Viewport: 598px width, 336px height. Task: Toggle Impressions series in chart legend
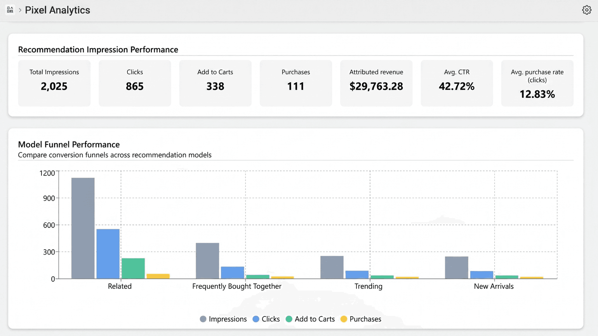[224, 319]
